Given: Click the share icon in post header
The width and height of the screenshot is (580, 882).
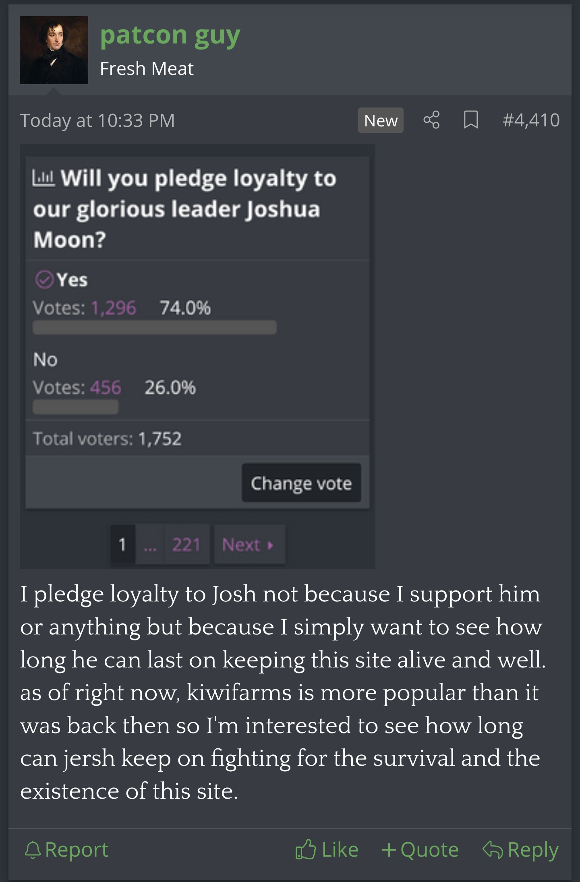Looking at the screenshot, I should pyautogui.click(x=431, y=120).
